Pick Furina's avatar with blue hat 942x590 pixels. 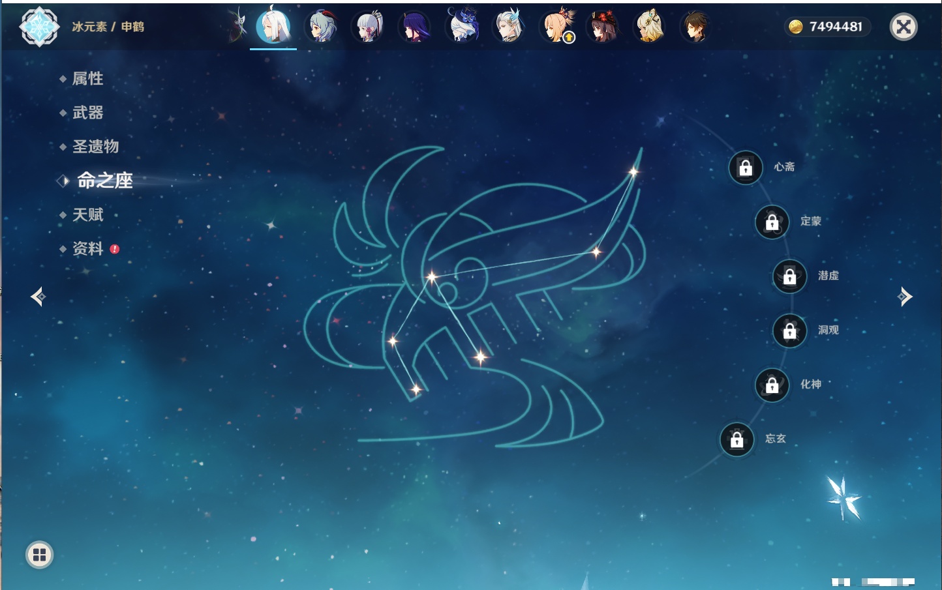pos(463,25)
